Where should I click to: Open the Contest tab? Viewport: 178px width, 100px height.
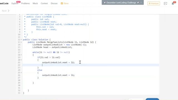pos(44,3)
